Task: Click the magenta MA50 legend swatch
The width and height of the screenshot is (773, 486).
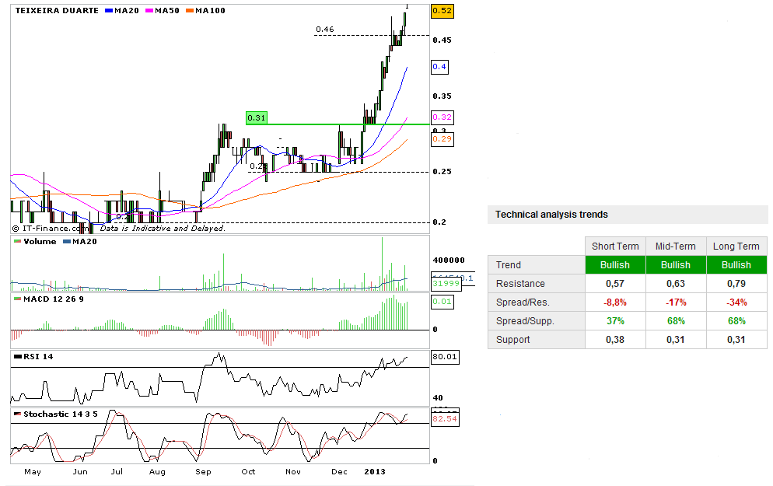Action: (x=149, y=11)
